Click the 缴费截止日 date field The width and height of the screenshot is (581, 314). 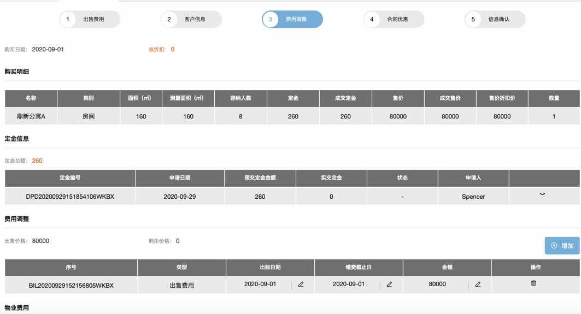[x=349, y=285]
